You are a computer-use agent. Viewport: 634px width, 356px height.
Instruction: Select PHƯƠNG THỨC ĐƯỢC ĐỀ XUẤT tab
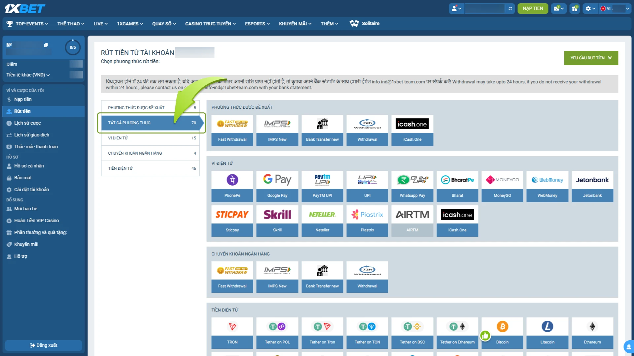pos(150,107)
